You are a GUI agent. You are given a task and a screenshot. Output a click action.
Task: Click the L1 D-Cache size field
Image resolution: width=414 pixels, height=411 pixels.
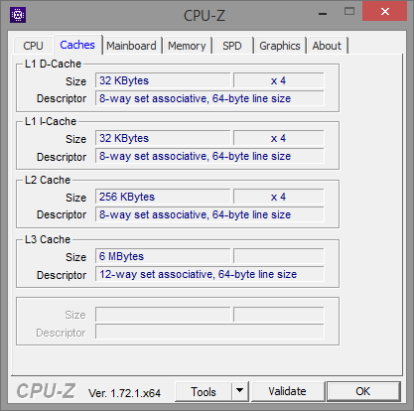(163, 80)
